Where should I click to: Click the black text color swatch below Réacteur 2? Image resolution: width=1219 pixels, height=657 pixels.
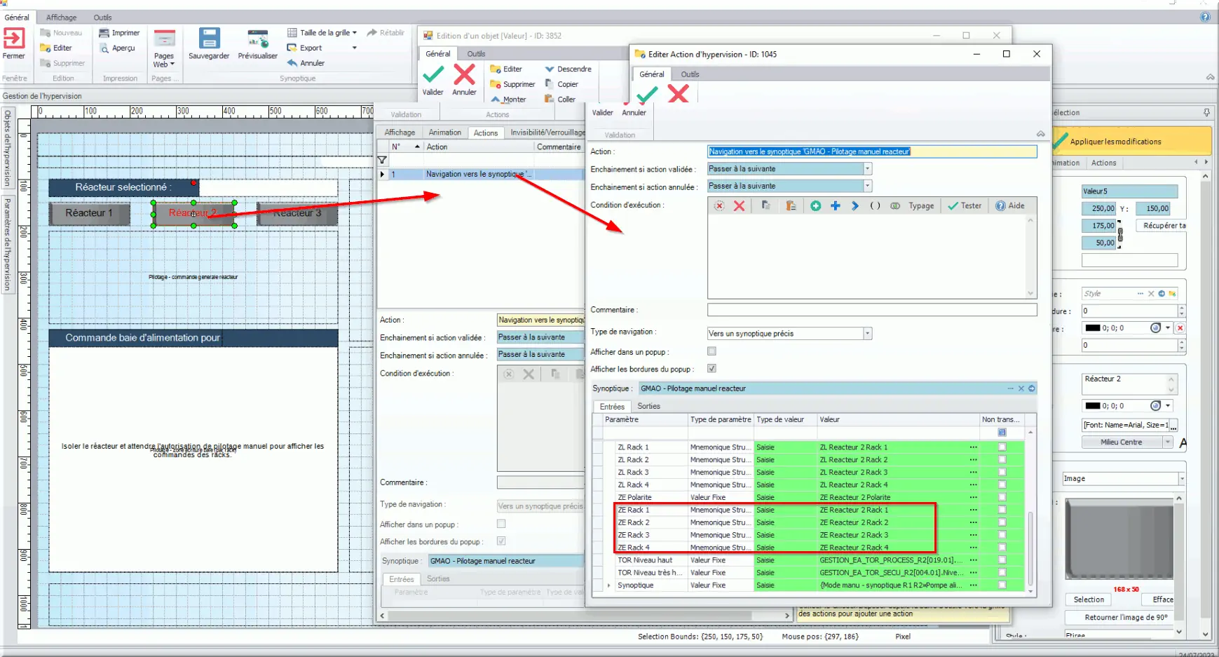(x=1092, y=406)
